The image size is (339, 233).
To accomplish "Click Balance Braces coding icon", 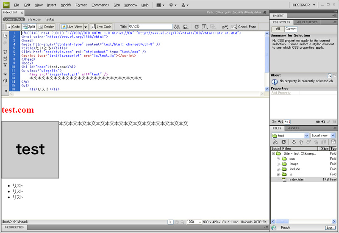I will click(5, 80).
